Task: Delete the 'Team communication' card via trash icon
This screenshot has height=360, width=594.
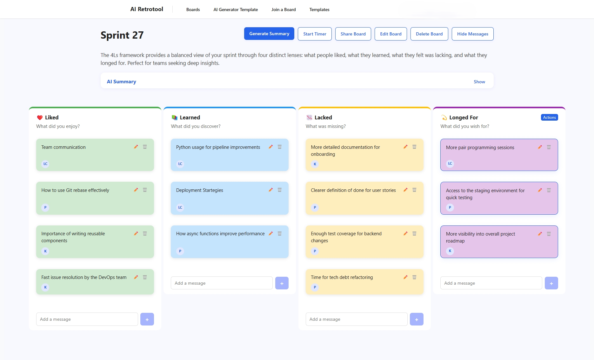Action: click(x=145, y=147)
